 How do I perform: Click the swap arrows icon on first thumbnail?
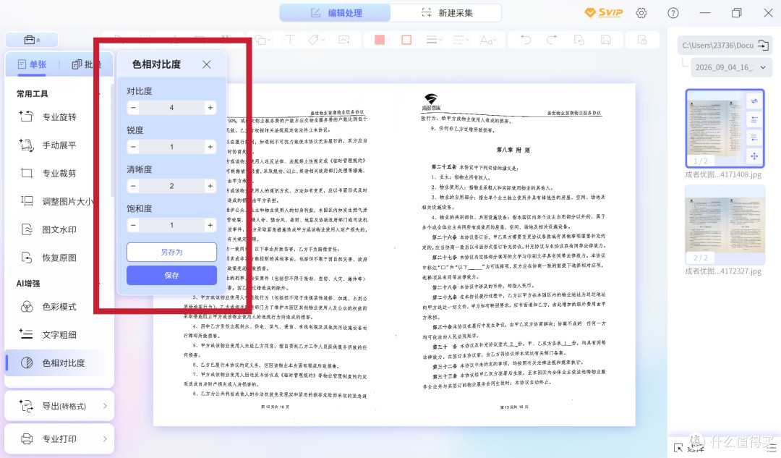(x=754, y=101)
